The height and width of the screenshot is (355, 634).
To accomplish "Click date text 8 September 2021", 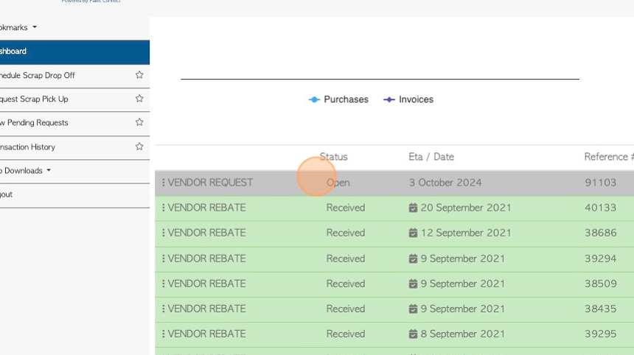I will pos(462,334).
